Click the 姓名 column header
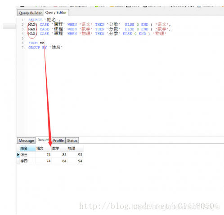 (27, 148)
